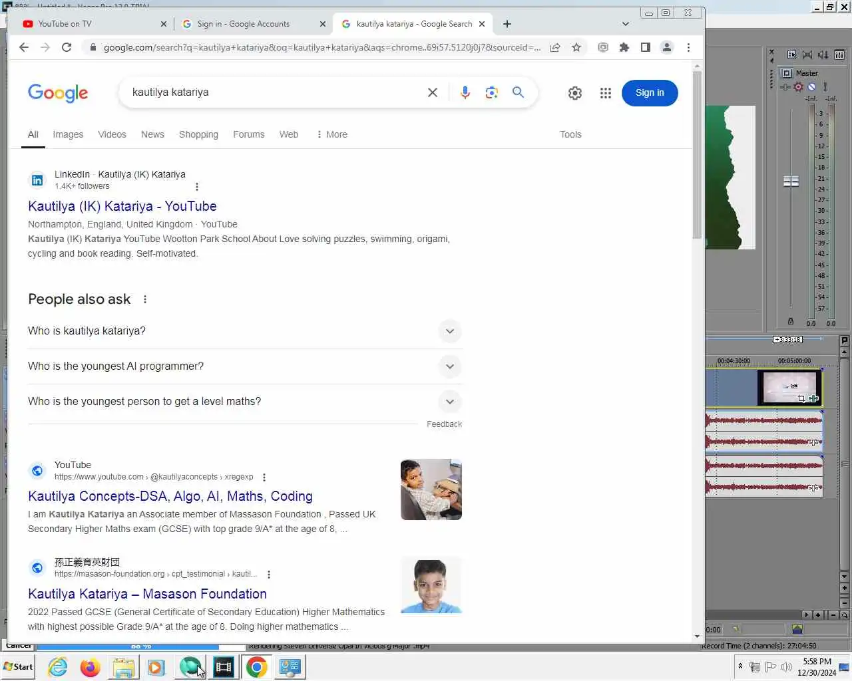Clear the search box with the X
Image resolution: width=852 pixels, height=681 pixels.
(x=433, y=92)
